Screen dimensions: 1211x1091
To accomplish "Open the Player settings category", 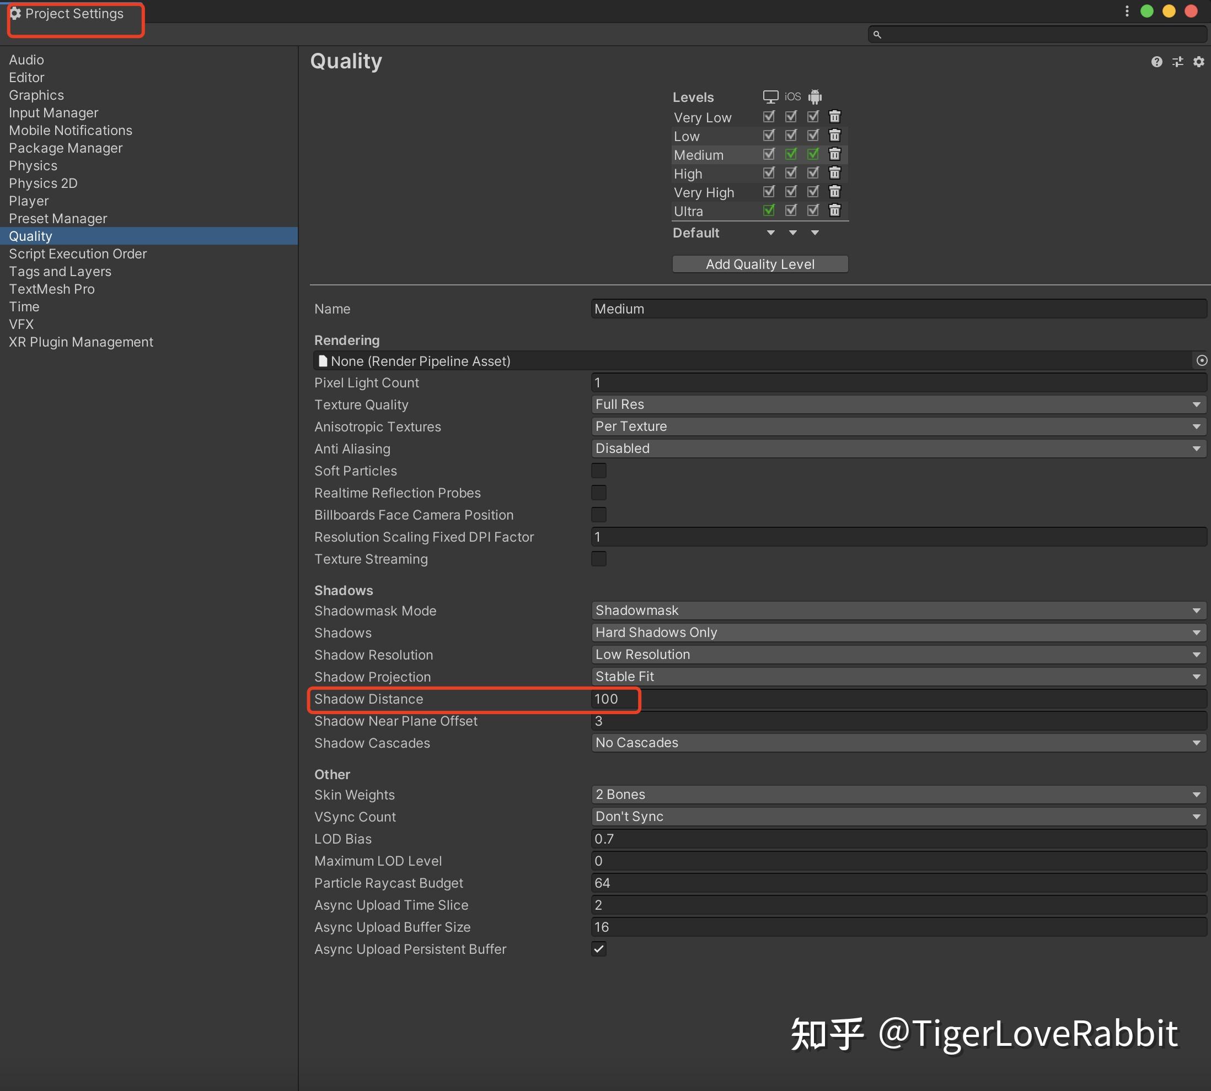I will [29, 201].
